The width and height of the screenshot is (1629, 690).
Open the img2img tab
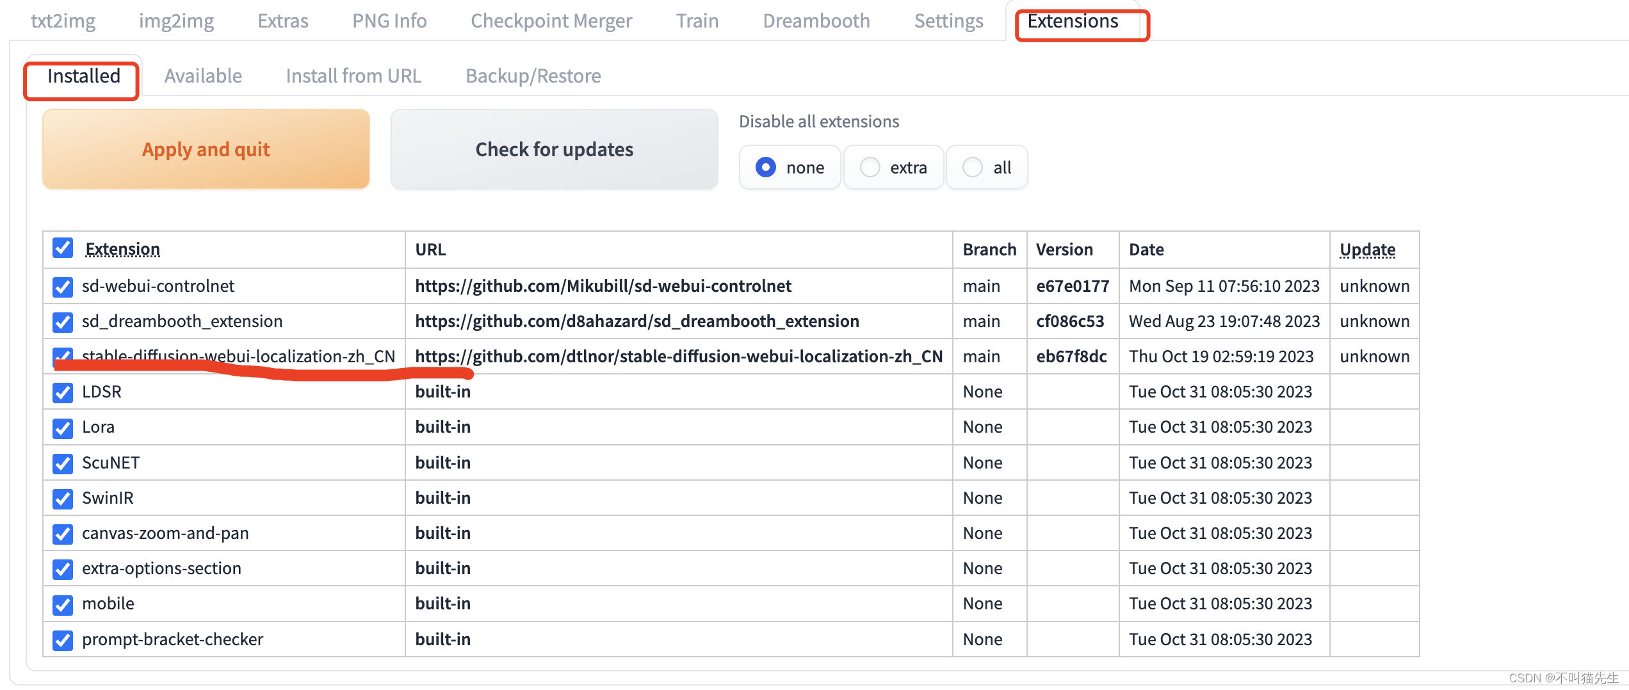176,21
